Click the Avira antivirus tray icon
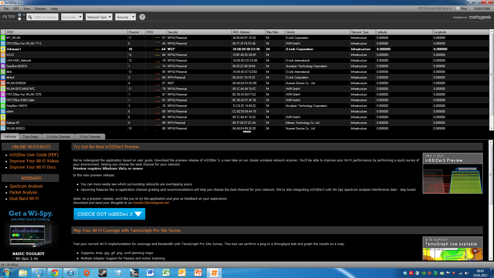This screenshot has width=494, height=278. click(411, 273)
